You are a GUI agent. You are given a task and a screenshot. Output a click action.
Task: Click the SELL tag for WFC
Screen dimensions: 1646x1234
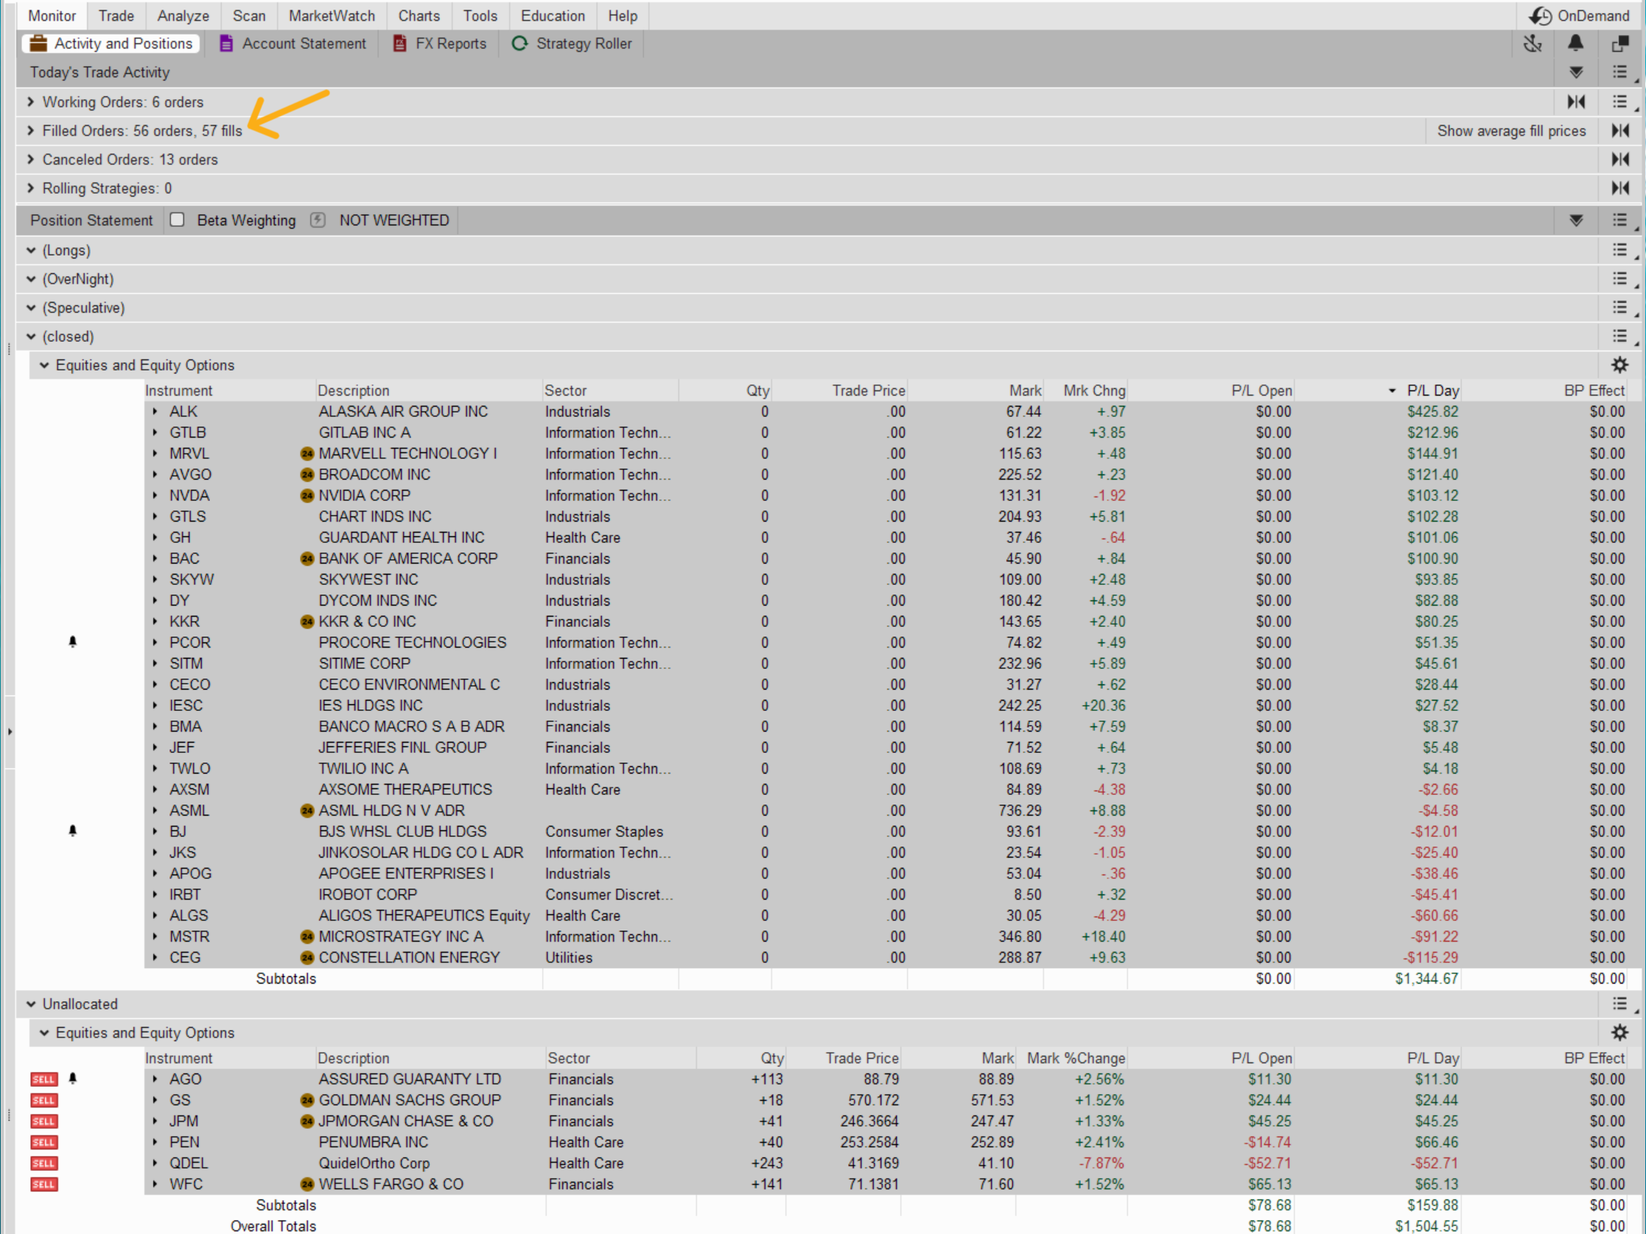(44, 1184)
